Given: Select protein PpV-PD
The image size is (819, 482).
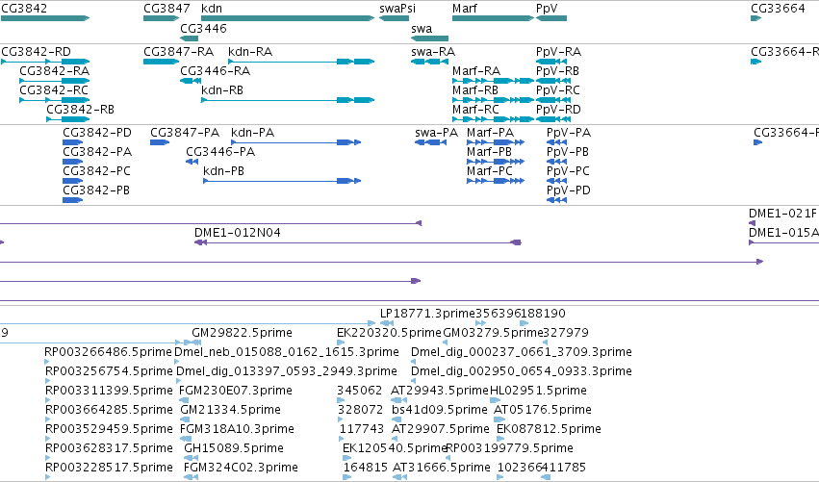Looking at the screenshot, I should tap(569, 190).
